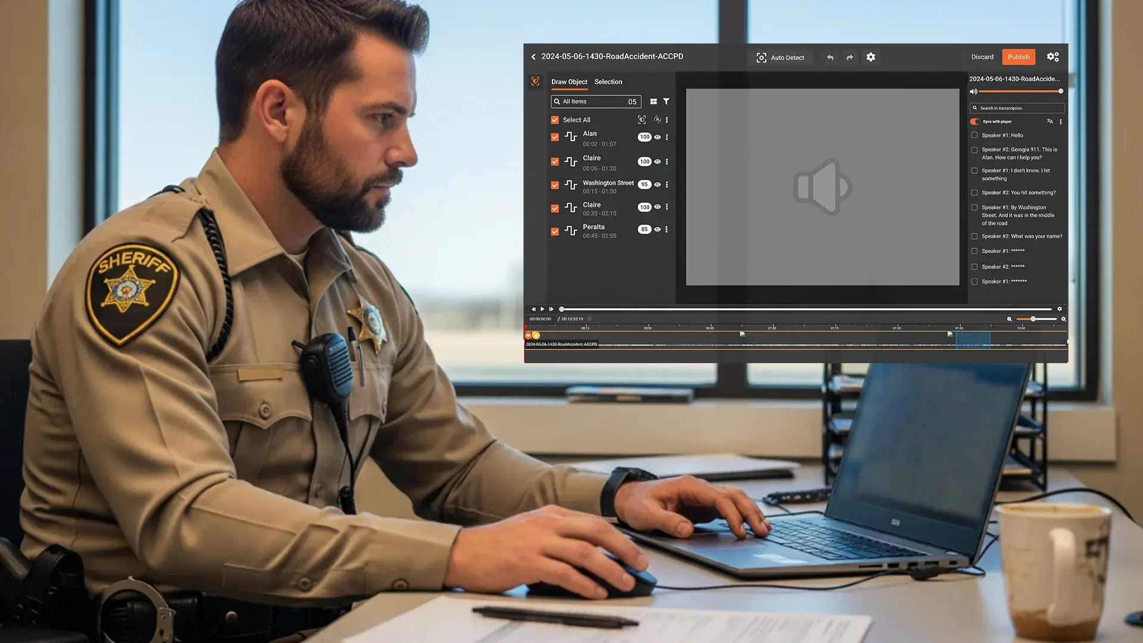
Task: Open advanced settings double-gear icon
Action: pyautogui.click(x=1053, y=57)
